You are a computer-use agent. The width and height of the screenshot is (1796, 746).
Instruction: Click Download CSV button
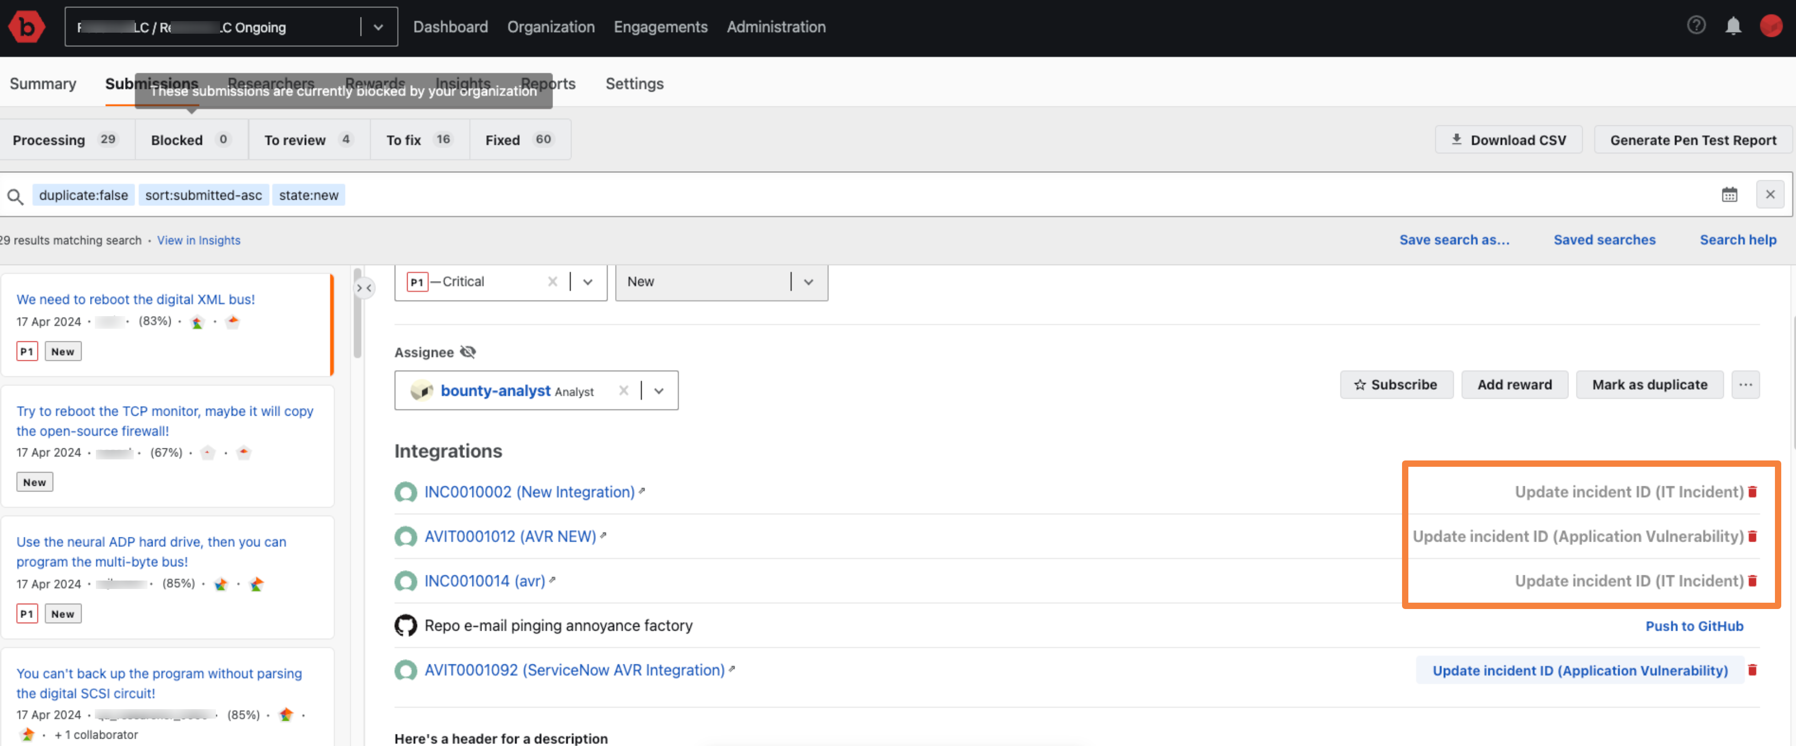pyautogui.click(x=1508, y=140)
